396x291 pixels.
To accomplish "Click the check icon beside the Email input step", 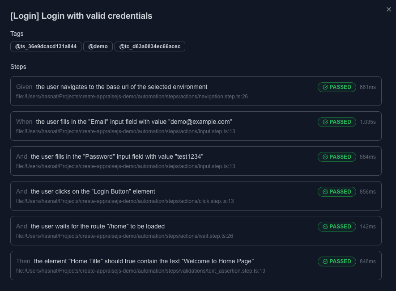I will click(324, 122).
